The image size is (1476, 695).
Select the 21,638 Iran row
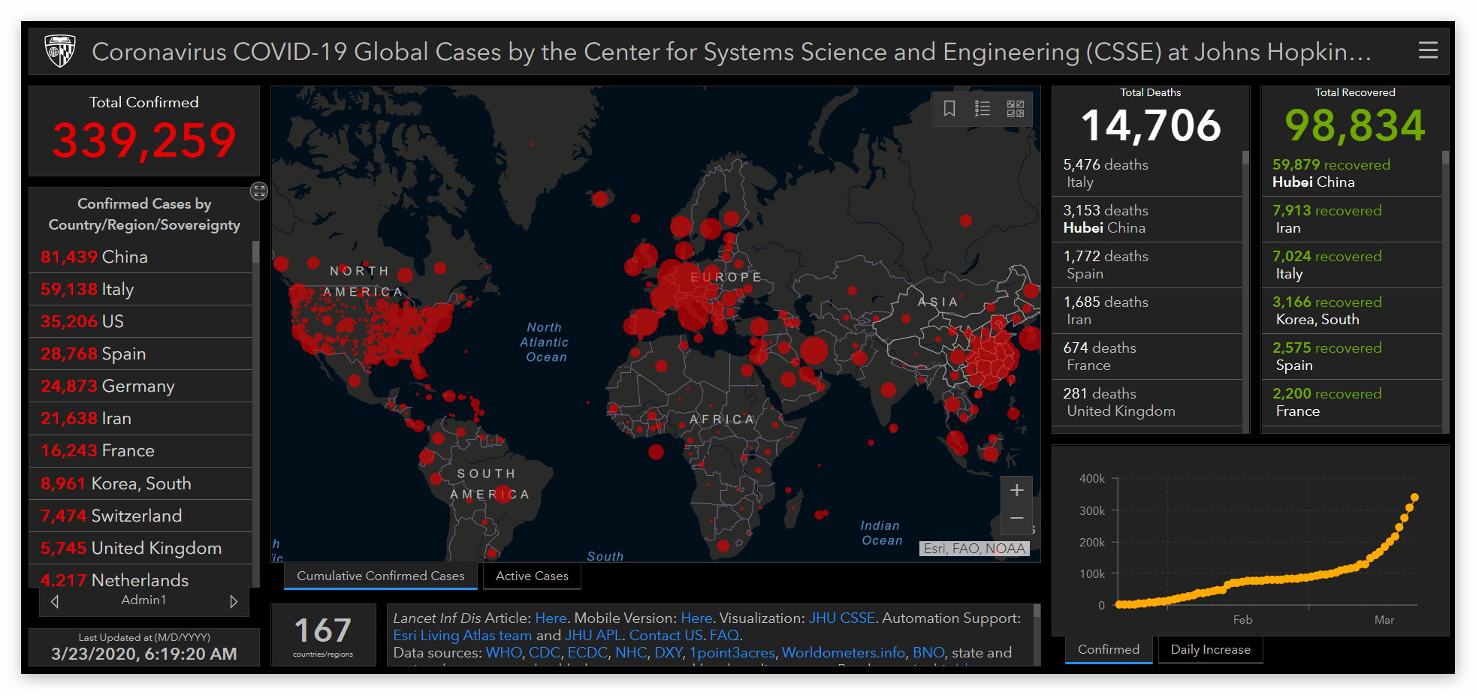[140, 418]
